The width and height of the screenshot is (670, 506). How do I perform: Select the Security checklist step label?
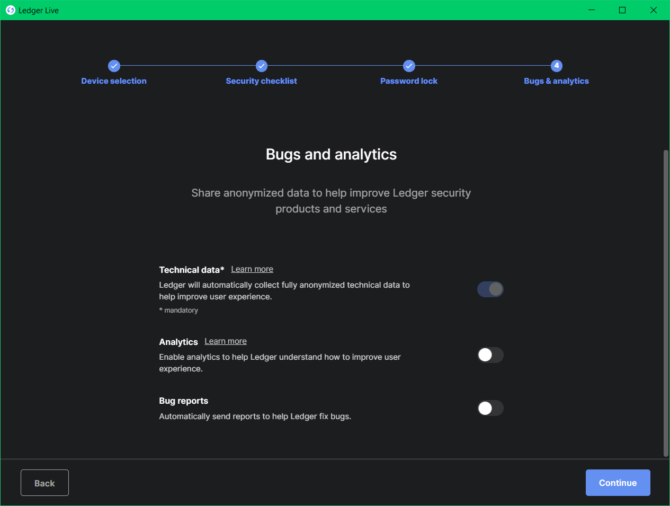click(x=262, y=81)
